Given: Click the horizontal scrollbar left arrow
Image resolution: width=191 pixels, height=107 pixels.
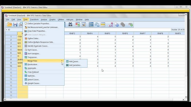Looking at the screenshot, I should [5, 100].
